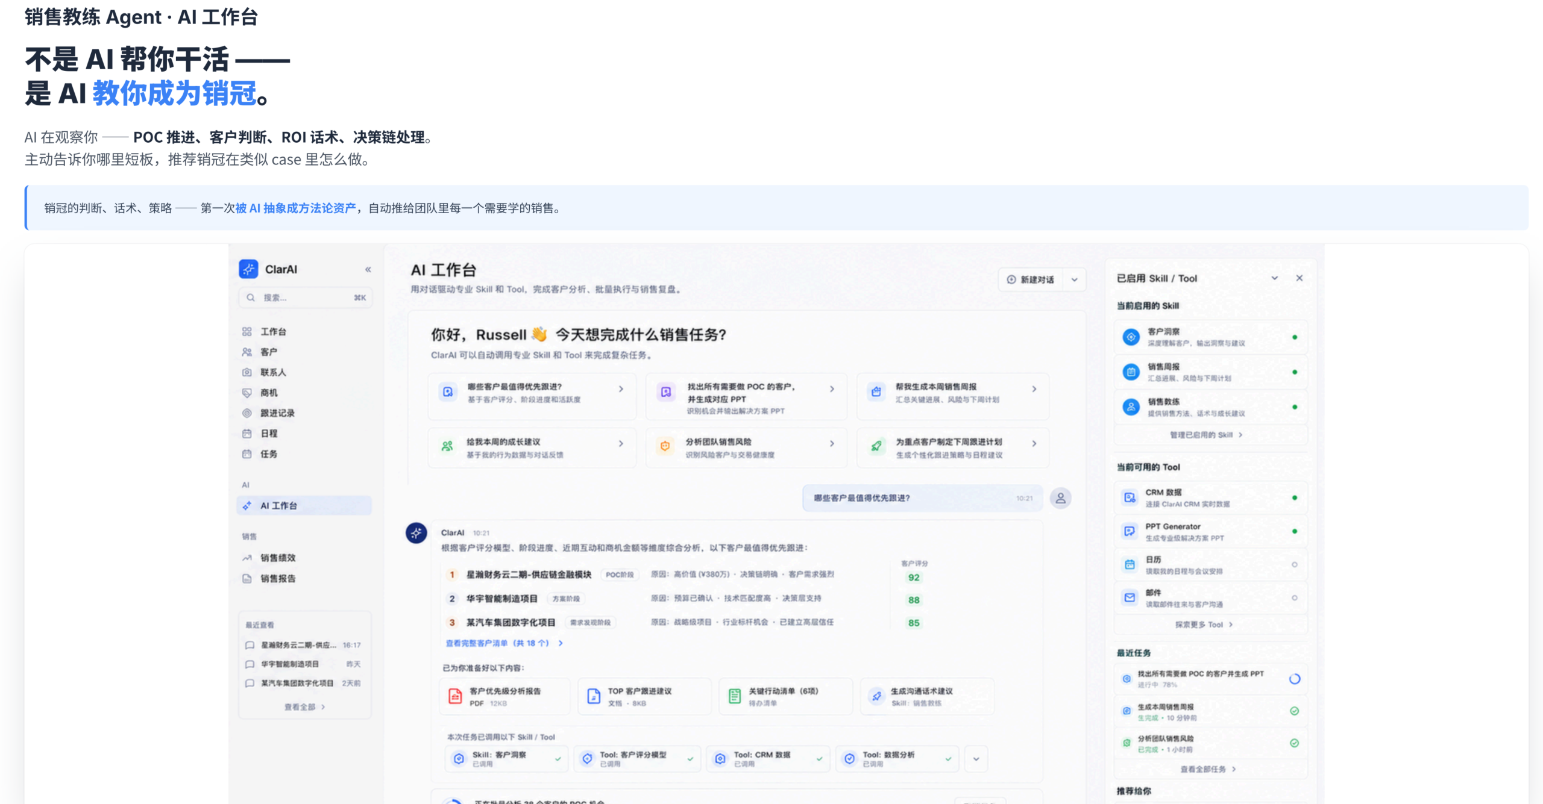Screen dimensions: 1543x804
Task: Click progress spinner on POC PPT task
Action: point(1295,679)
